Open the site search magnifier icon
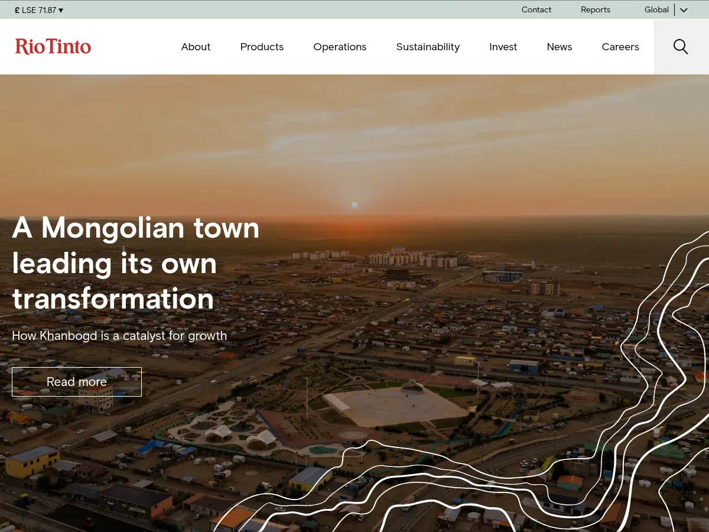This screenshot has height=532, width=709. (x=681, y=47)
